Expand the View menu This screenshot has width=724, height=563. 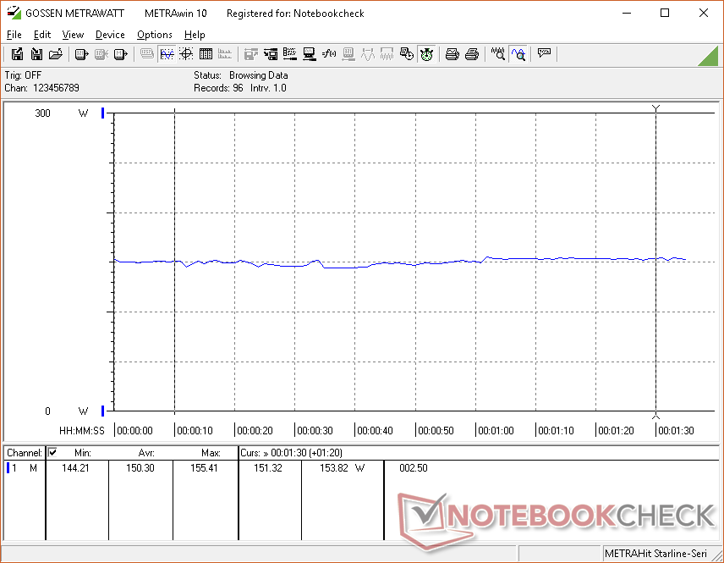tap(73, 35)
